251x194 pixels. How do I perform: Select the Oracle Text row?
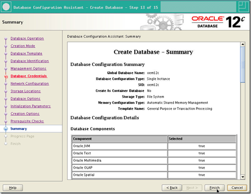pos(154,153)
